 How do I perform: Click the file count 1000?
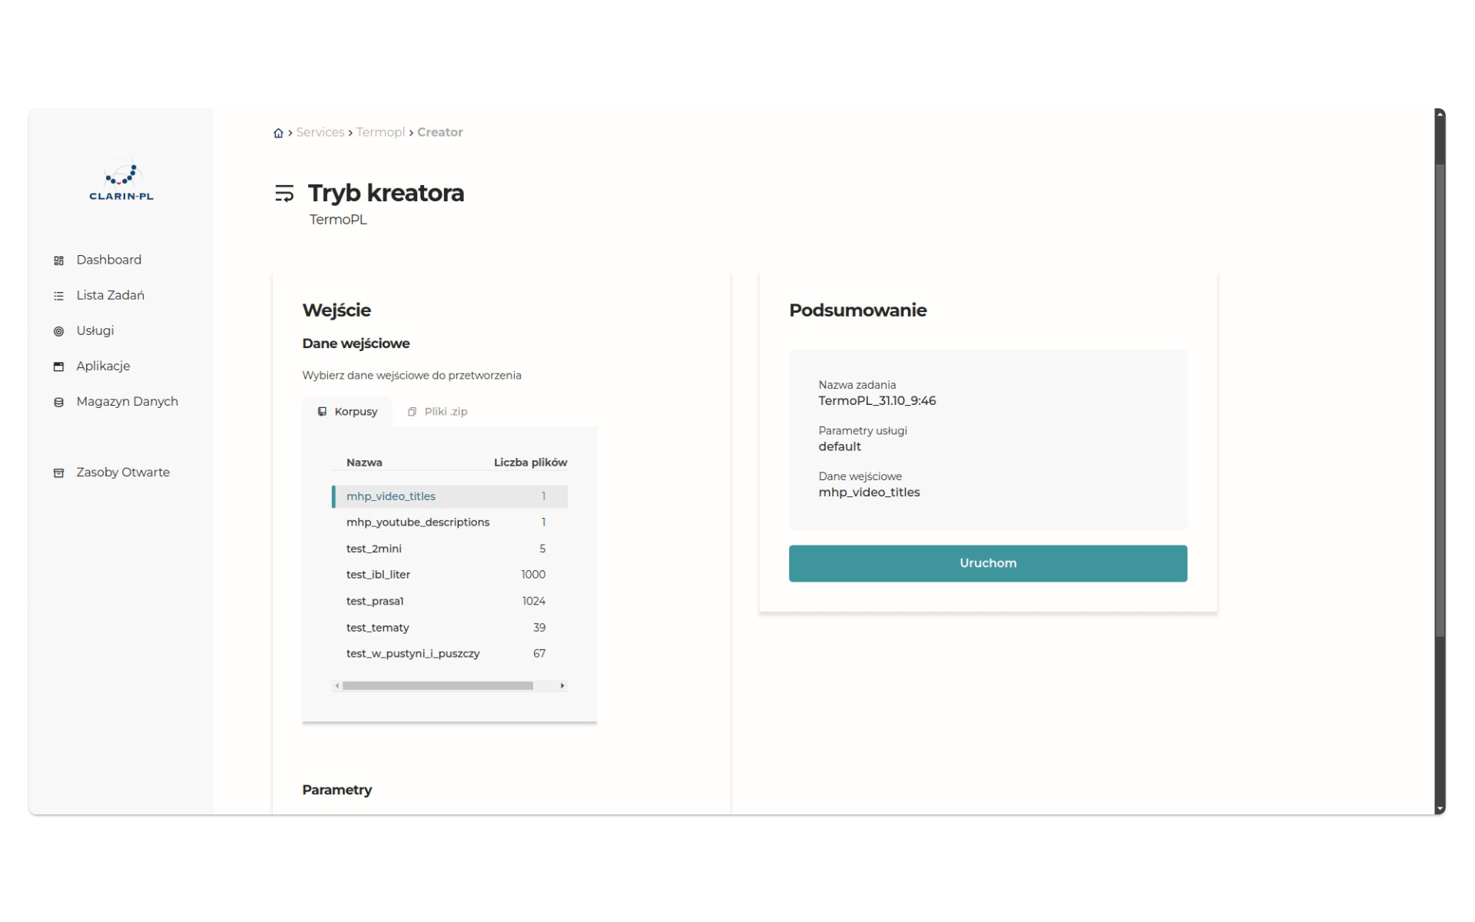(533, 575)
